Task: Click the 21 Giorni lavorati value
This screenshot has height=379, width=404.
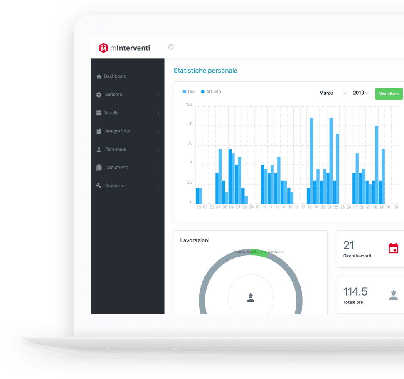Action: pos(349,245)
